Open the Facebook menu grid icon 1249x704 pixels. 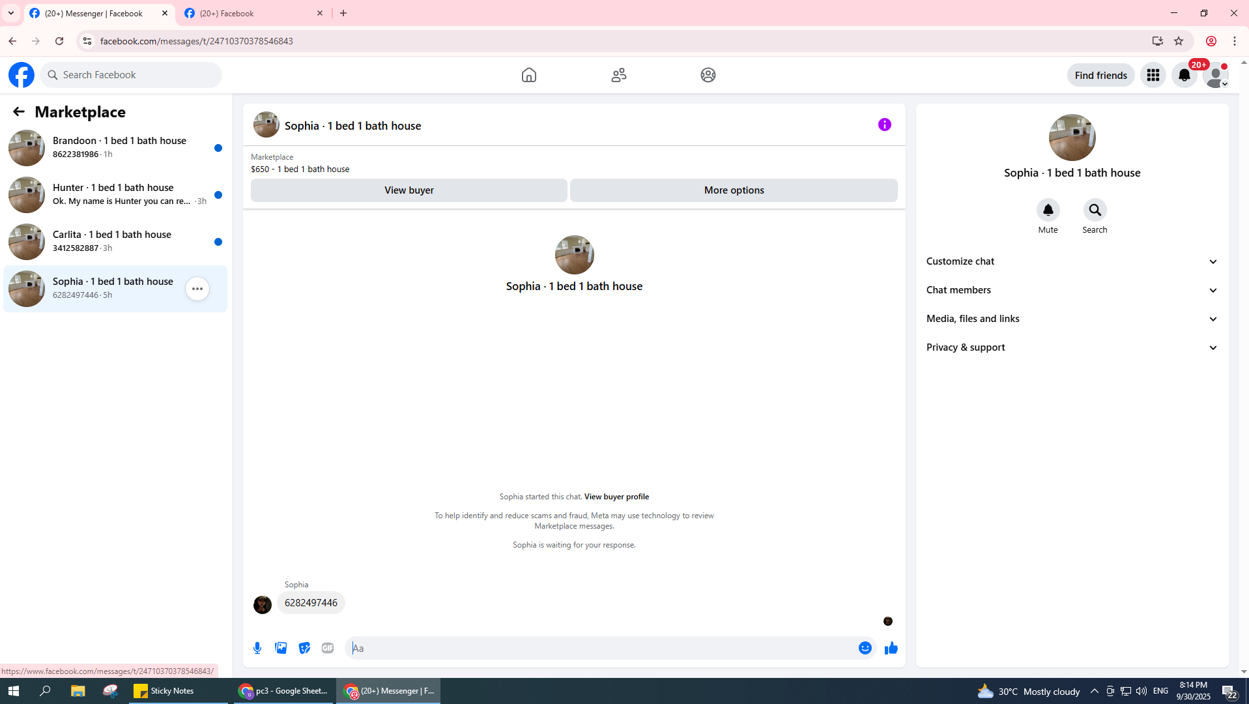tap(1153, 75)
